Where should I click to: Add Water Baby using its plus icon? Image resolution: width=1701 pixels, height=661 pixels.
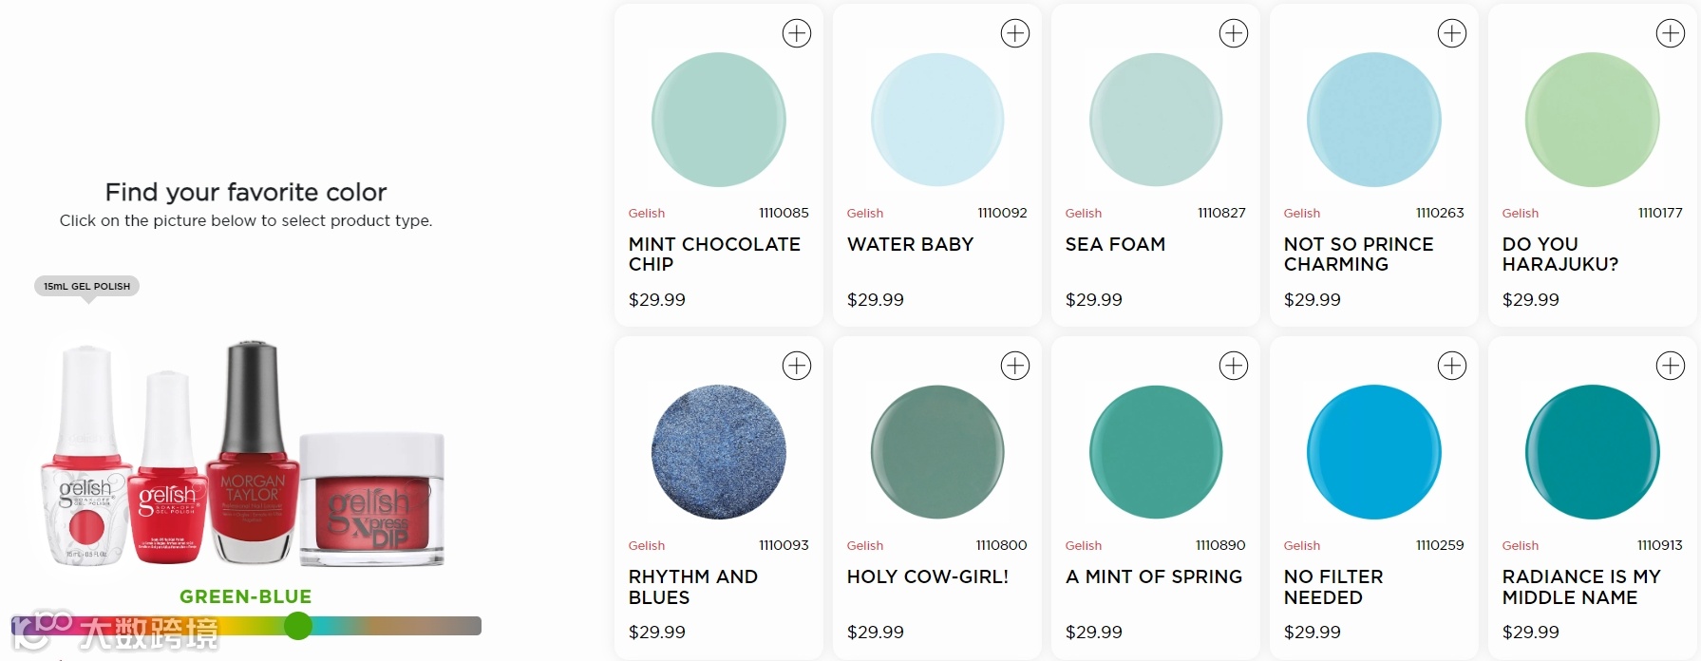click(1014, 33)
